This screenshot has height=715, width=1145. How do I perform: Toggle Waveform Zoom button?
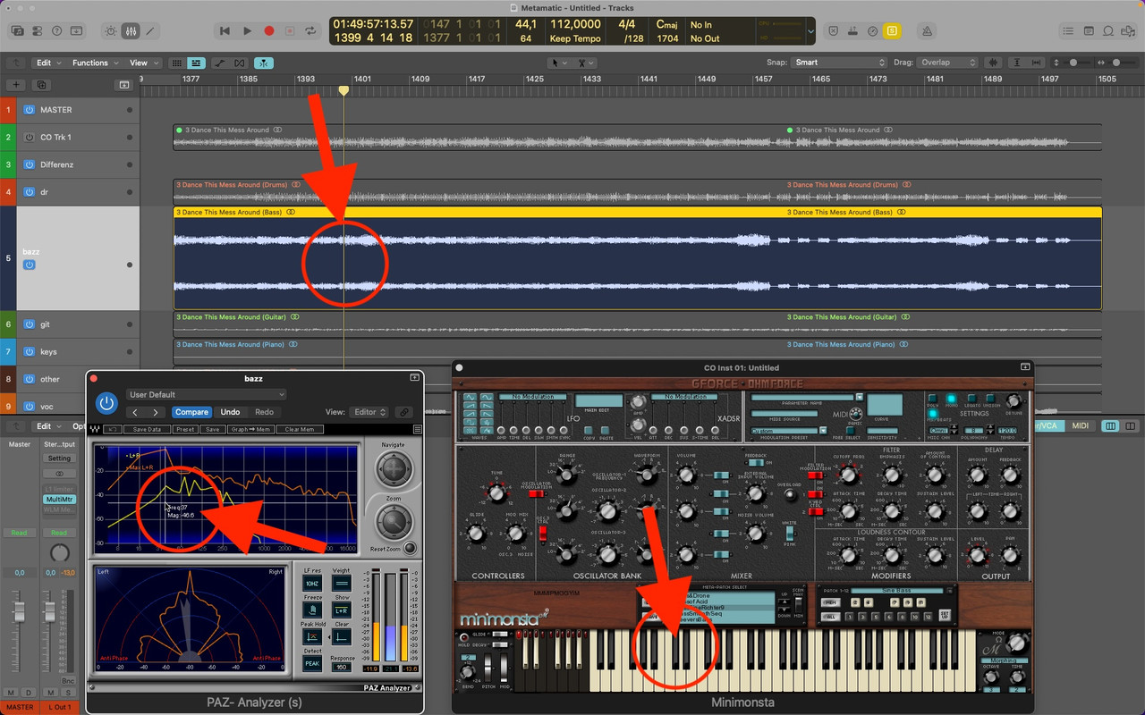tap(994, 63)
